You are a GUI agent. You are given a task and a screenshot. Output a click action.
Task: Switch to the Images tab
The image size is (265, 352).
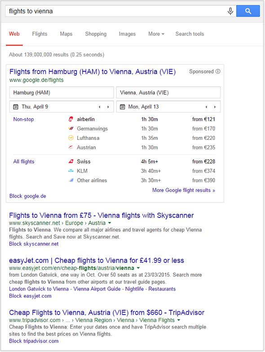127,34
